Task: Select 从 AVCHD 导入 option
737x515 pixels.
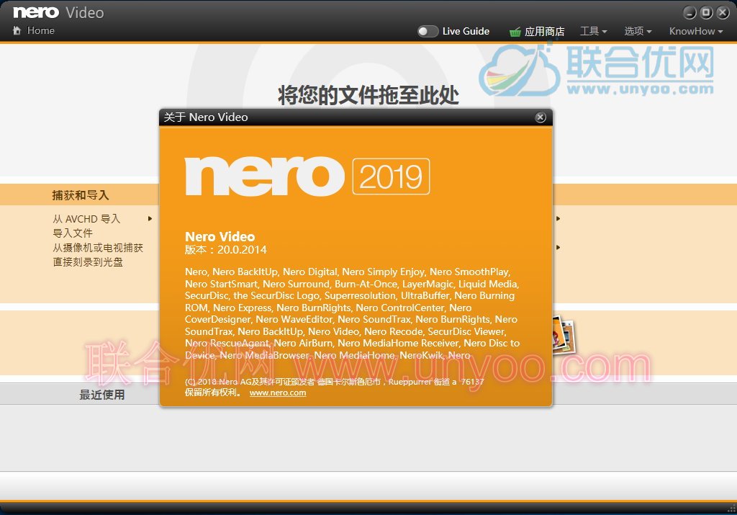Action: tap(86, 219)
